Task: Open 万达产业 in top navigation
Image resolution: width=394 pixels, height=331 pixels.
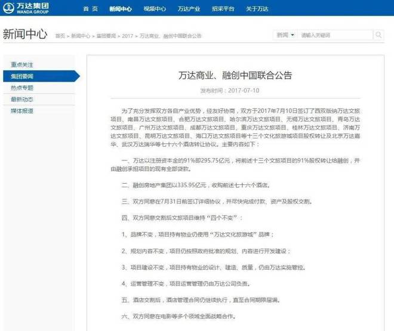Action: click(189, 9)
